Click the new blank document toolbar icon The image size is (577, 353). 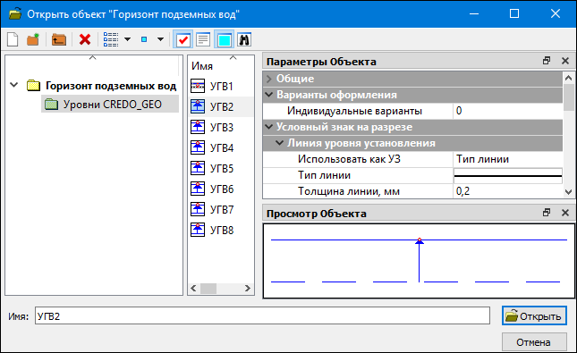pos(13,39)
